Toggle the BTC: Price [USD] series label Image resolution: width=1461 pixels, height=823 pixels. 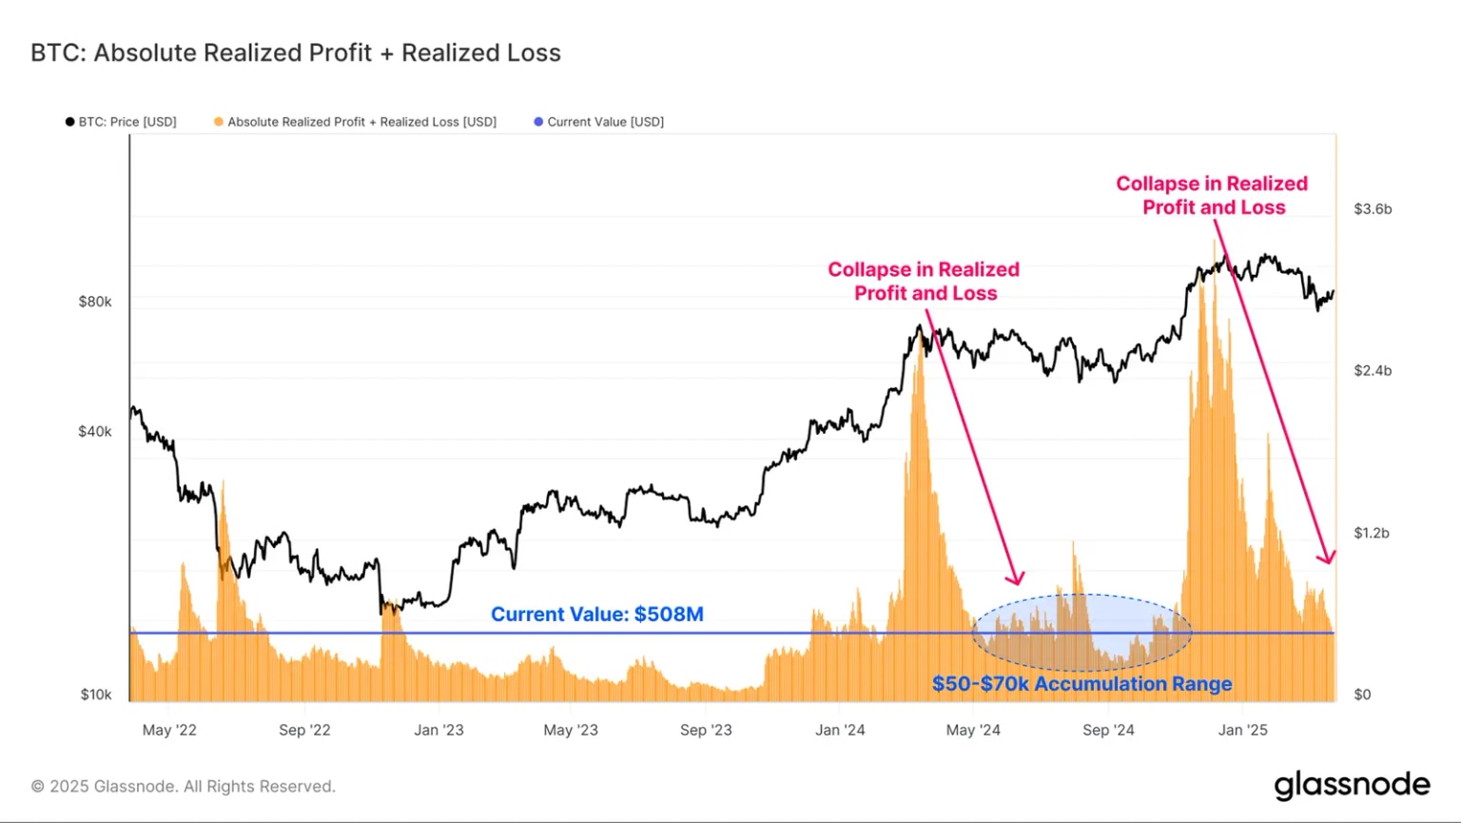(x=127, y=122)
